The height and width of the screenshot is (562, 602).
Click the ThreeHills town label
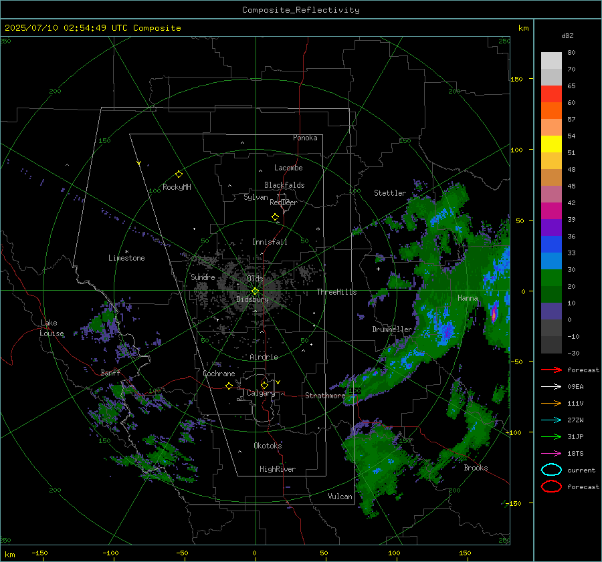(x=336, y=292)
